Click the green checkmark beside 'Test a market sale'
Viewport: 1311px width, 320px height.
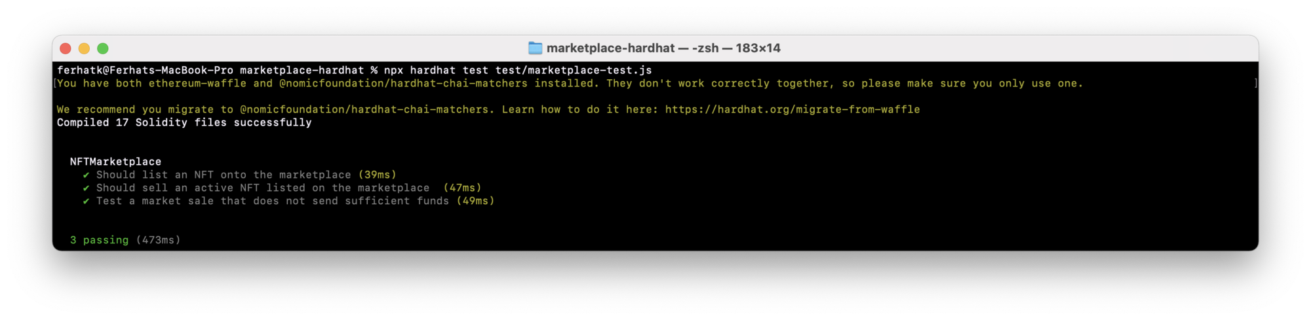(x=86, y=202)
